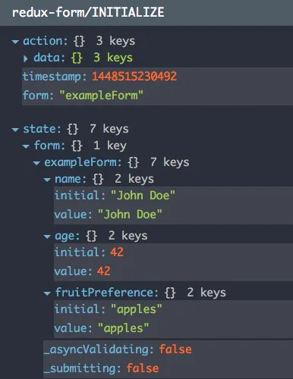The image size is (293, 379).
Task: Click the exampleForm key label
Action: (83, 162)
